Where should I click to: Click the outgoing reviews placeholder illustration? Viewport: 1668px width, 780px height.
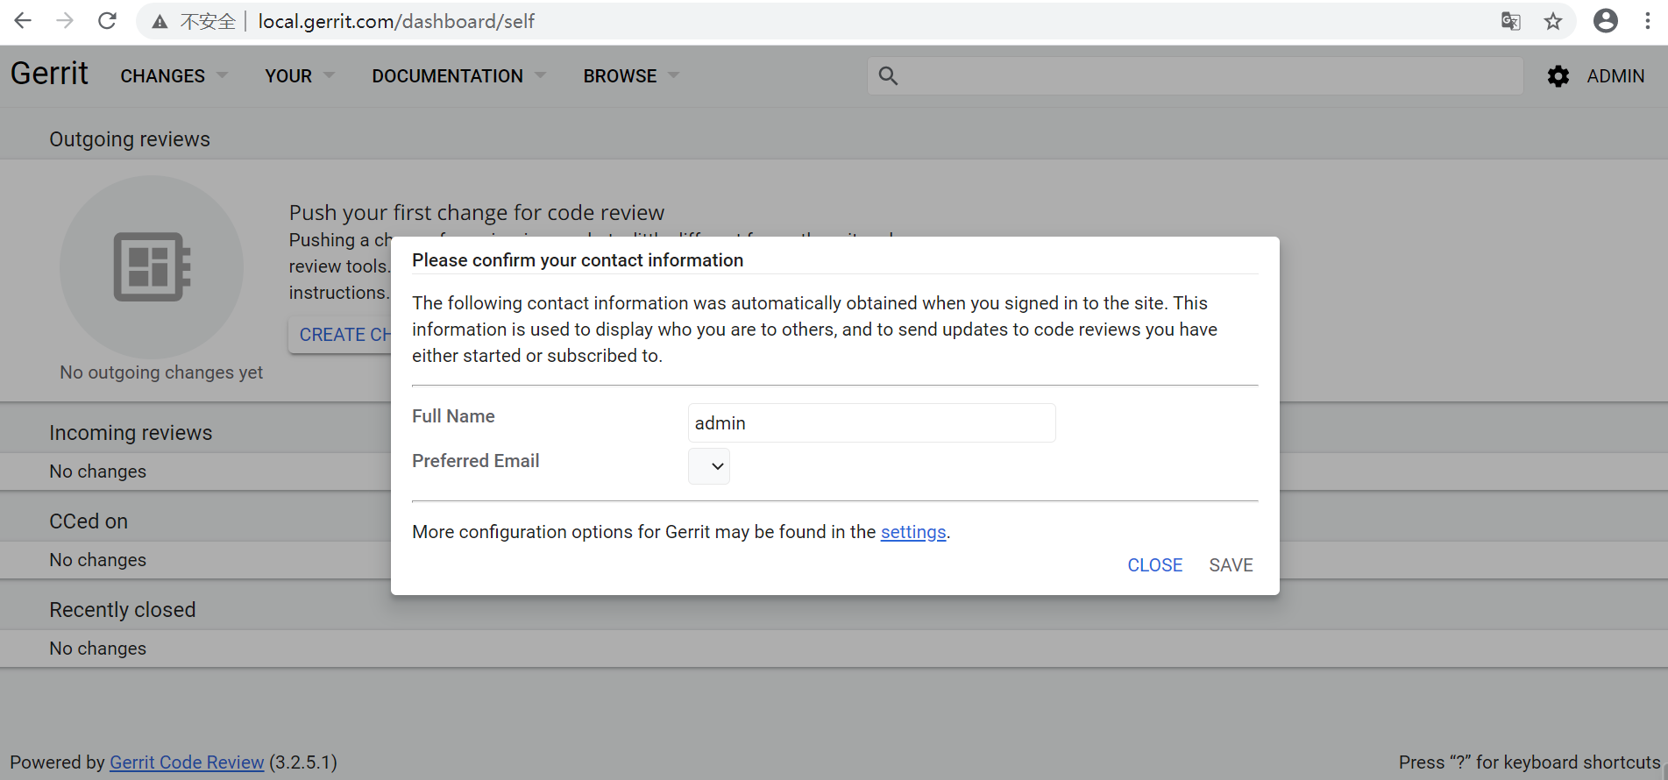(x=152, y=266)
